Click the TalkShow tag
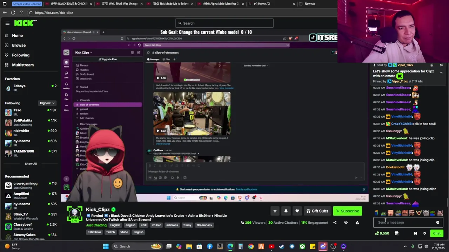The image size is (449, 252). [x=94, y=232]
